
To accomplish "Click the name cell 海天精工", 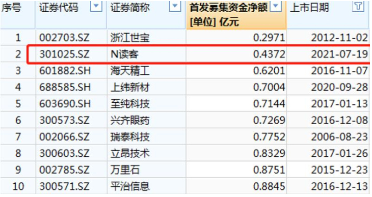I will [x=130, y=71].
